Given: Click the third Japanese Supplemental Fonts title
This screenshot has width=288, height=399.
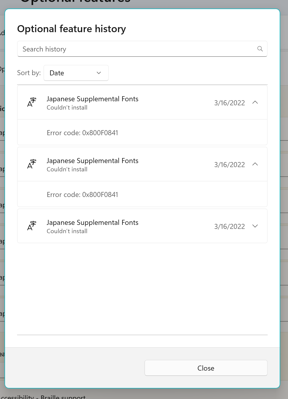Looking at the screenshot, I should (x=92, y=223).
